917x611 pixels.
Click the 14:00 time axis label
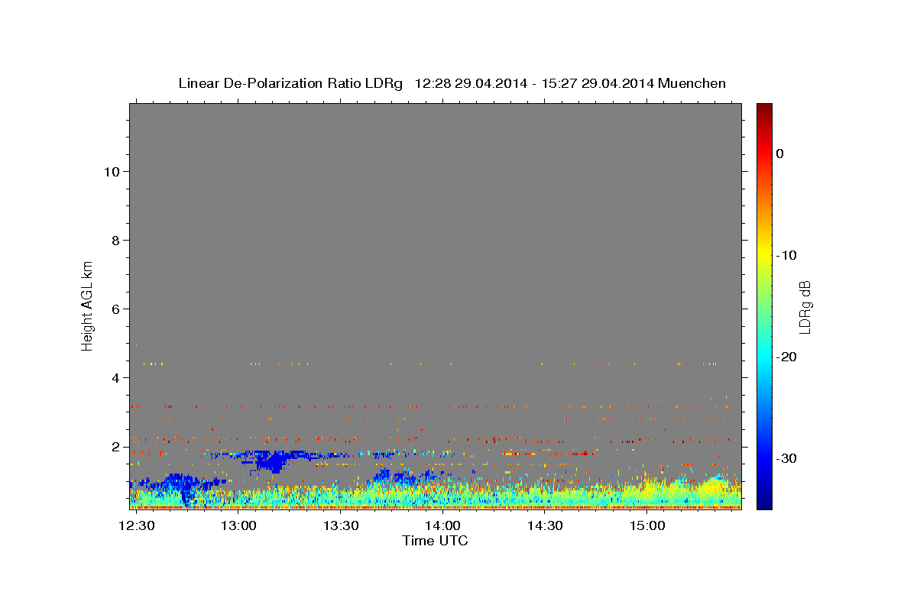(x=442, y=526)
